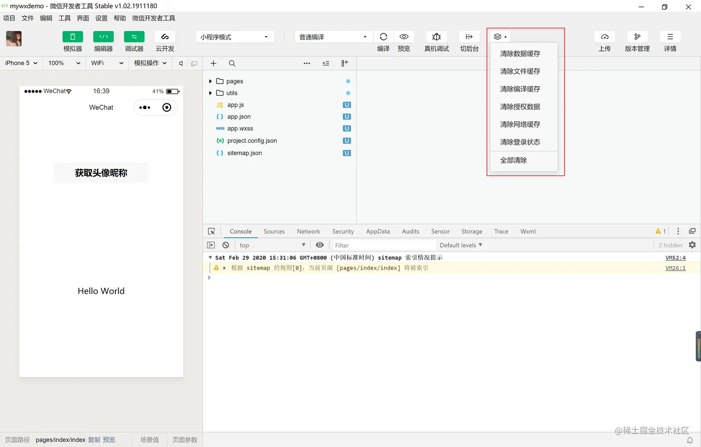
Task: Toggle simulator sound mute icon
Action: [181, 64]
